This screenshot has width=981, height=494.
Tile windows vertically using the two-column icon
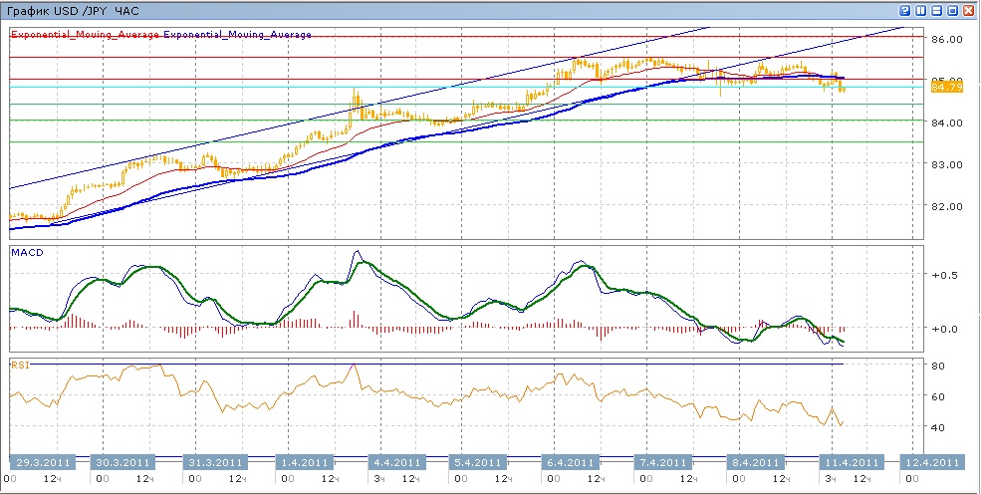920,11
